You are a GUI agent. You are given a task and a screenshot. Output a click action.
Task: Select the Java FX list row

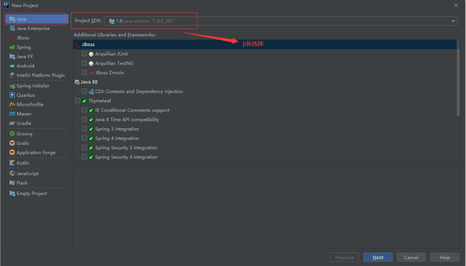[37, 56]
